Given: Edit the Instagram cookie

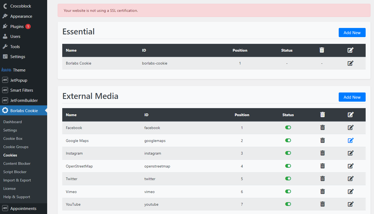Looking at the screenshot, I should tap(351, 153).
